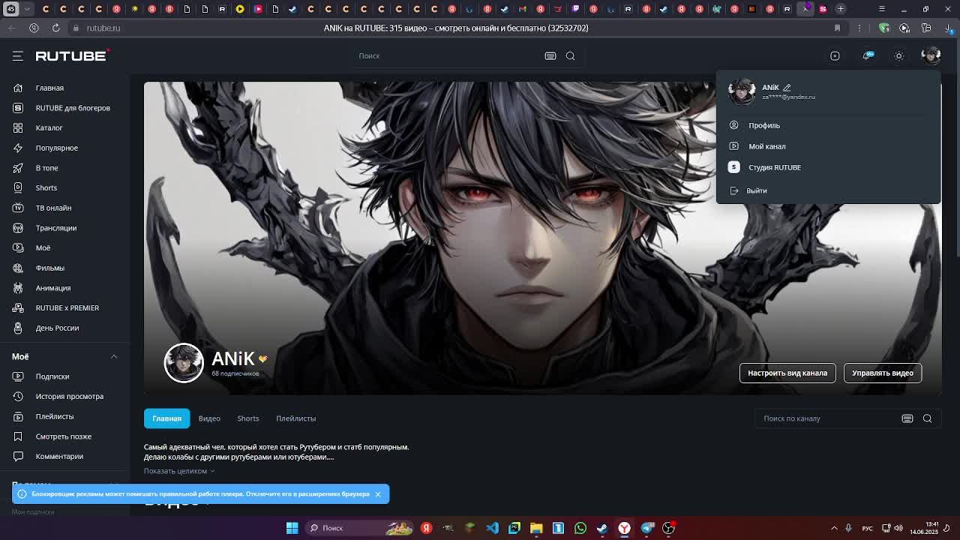Click the upload video plus icon
960x540 pixels.
835,55
